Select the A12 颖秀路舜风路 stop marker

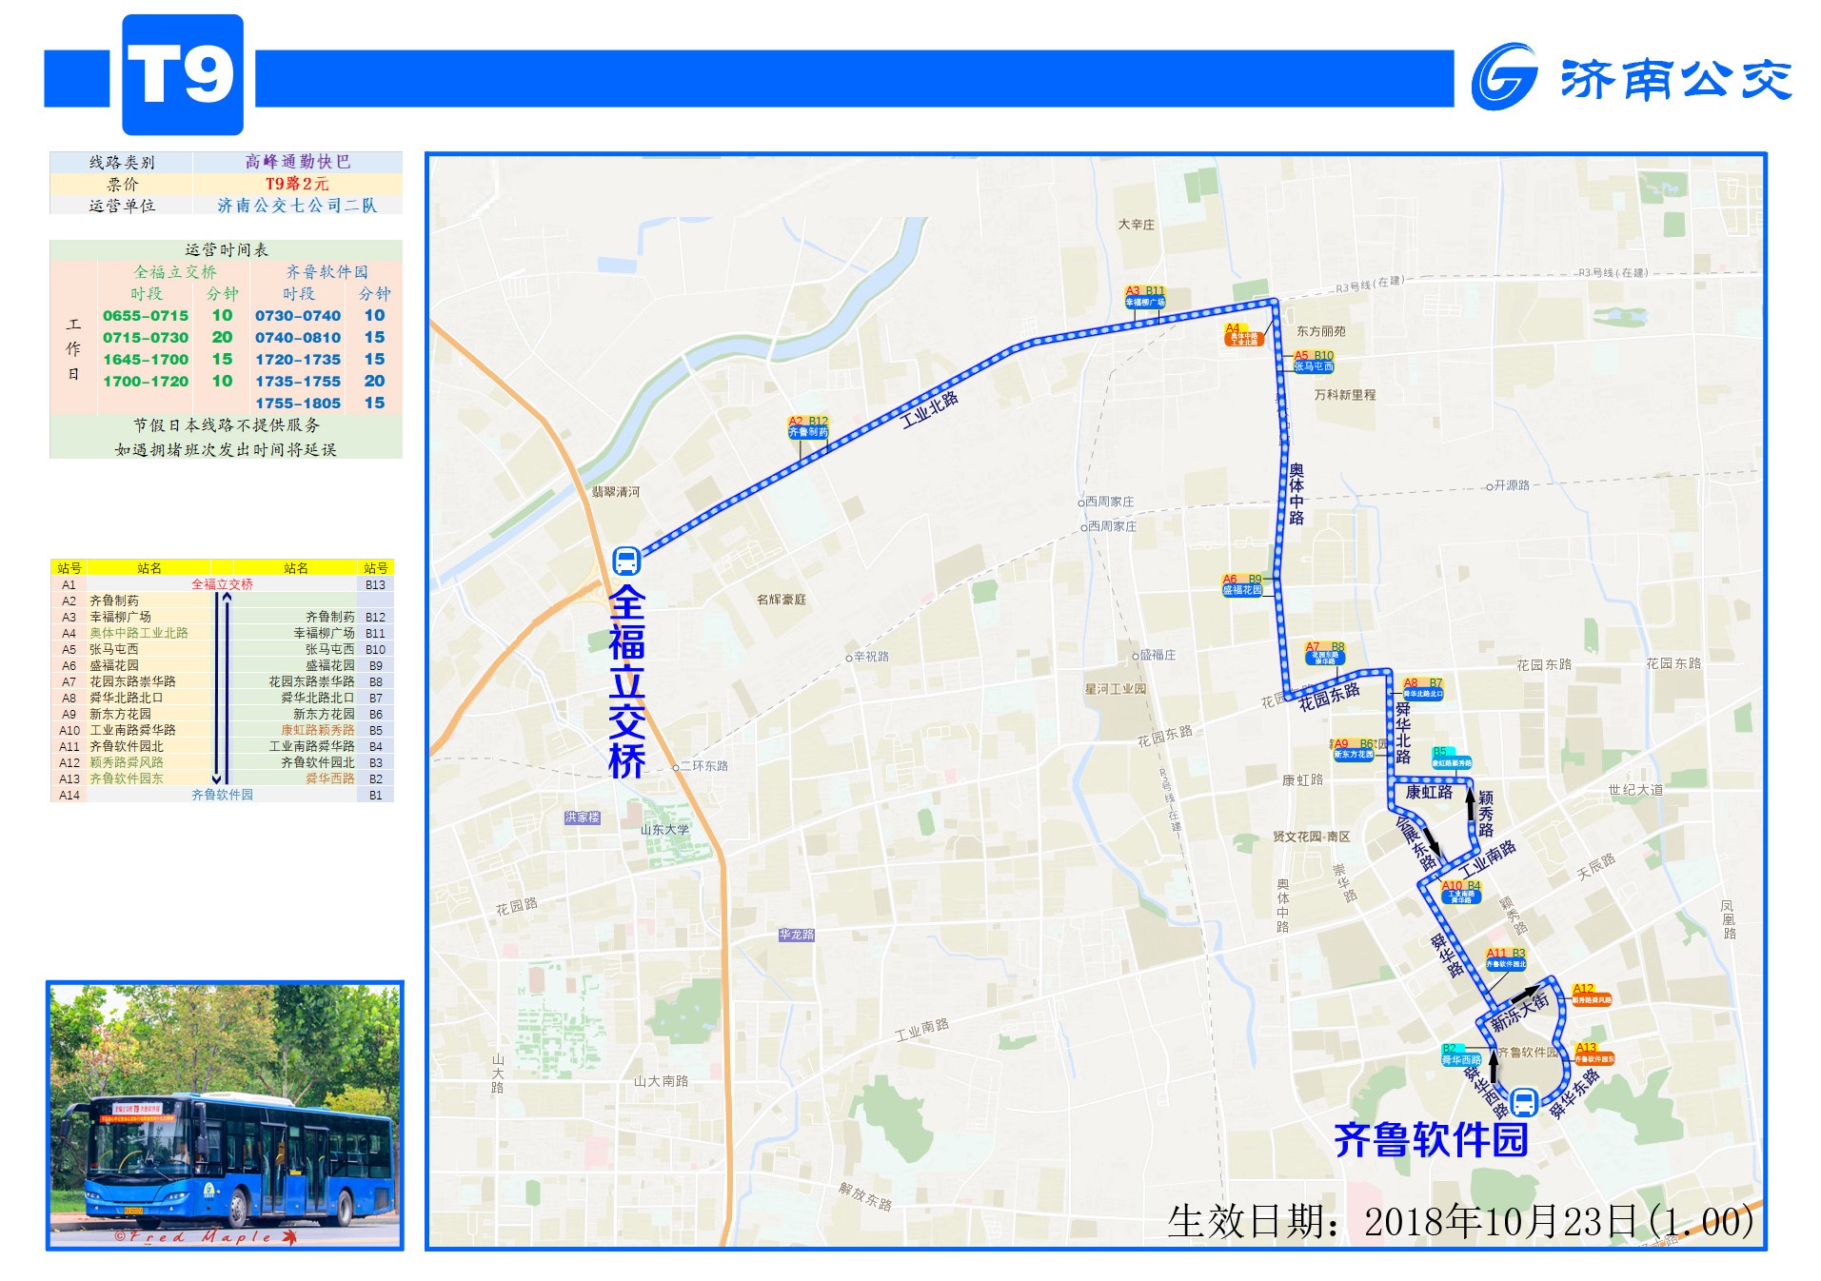click(x=1592, y=995)
